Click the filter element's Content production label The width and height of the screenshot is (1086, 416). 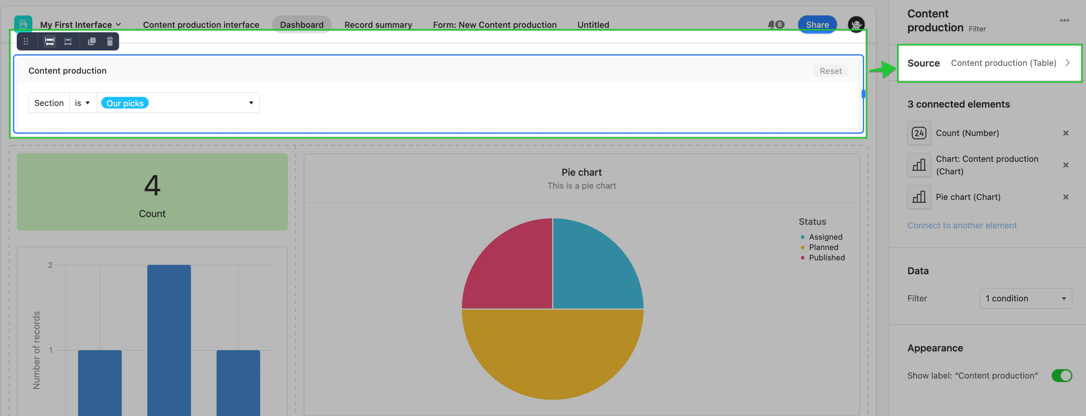click(68, 71)
